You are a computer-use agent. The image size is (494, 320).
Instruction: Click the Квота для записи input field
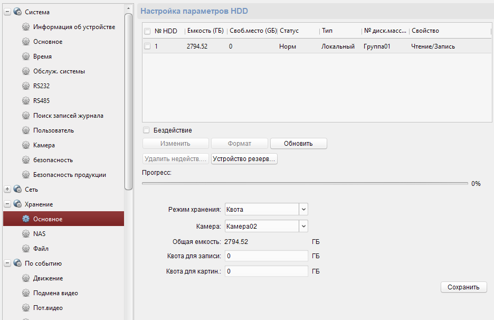266,256
